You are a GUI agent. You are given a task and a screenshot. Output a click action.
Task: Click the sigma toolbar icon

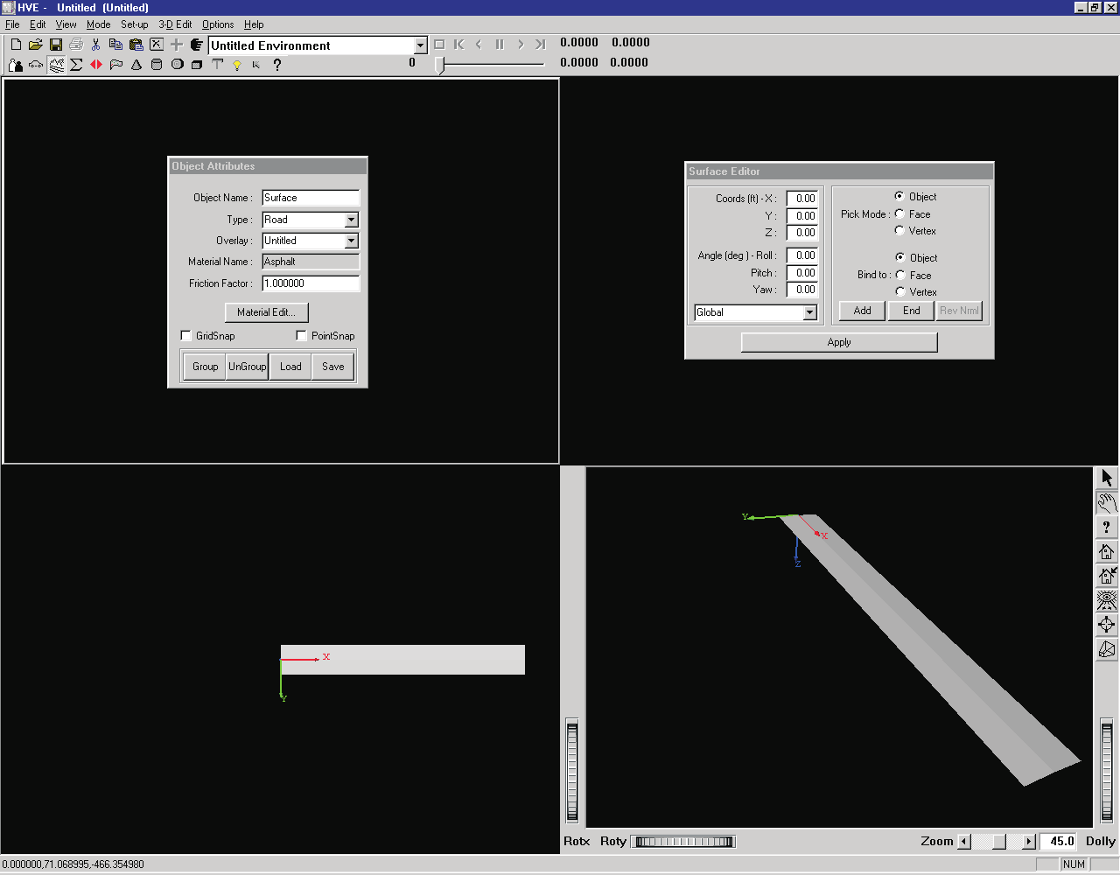tap(76, 65)
